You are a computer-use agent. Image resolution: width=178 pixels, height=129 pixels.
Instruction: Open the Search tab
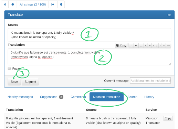(132, 97)
